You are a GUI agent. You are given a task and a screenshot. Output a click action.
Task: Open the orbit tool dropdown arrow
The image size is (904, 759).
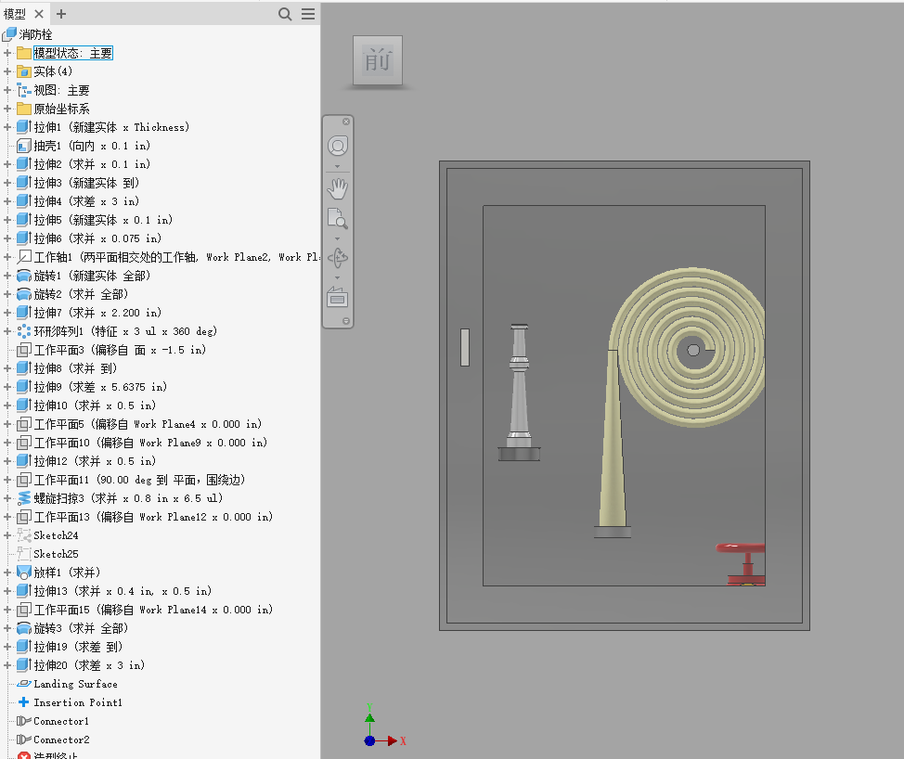tap(338, 277)
